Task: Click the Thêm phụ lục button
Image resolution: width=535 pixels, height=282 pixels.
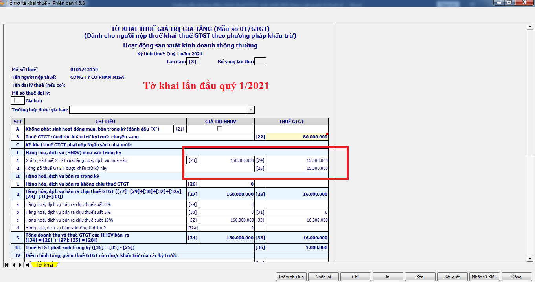Action: [x=291, y=277]
